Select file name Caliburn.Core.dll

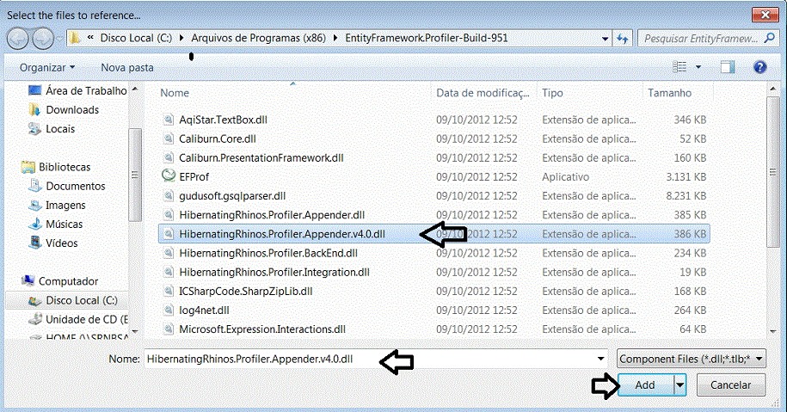(x=218, y=139)
